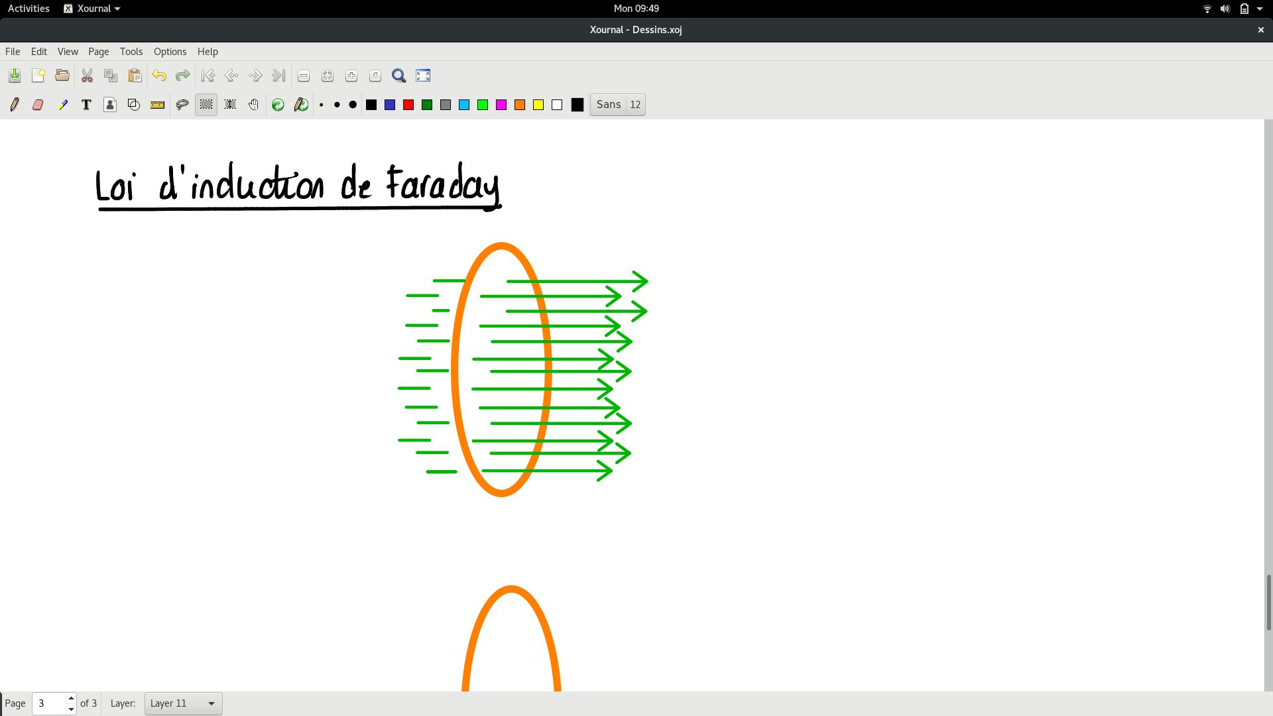The width and height of the screenshot is (1273, 716).
Task: Click the Insert Image tool
Action: point(110,105)
